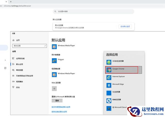Click the 照片查看器 heading text
165x117 pixels.
(x=56, y=55)
